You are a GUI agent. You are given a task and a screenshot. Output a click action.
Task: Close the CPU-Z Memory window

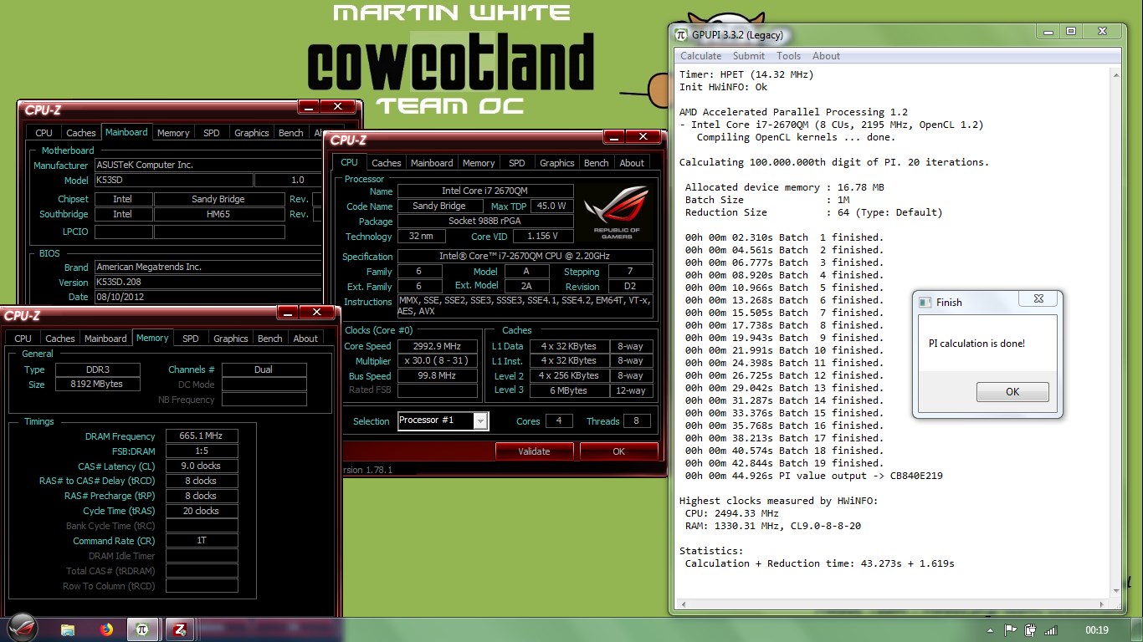317,312
